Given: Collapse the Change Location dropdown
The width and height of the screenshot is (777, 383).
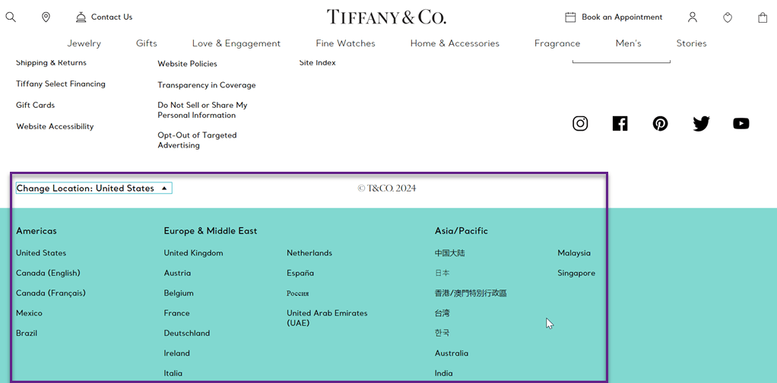Looking at the screenshot, I should click(x=94, y=188).
